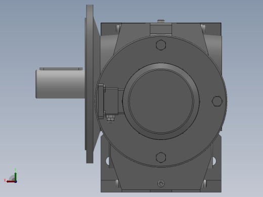Select the round drain plug at housing bottom

(x=161, y=183)
